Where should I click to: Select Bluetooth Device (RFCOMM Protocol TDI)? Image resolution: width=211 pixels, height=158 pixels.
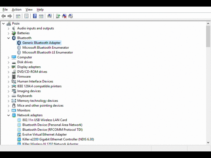tap(52, 129)
